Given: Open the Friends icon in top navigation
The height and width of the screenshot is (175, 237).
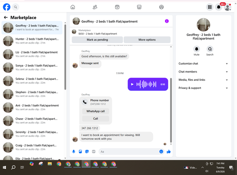Looking at the screenshot, I should tap(95, 7).
